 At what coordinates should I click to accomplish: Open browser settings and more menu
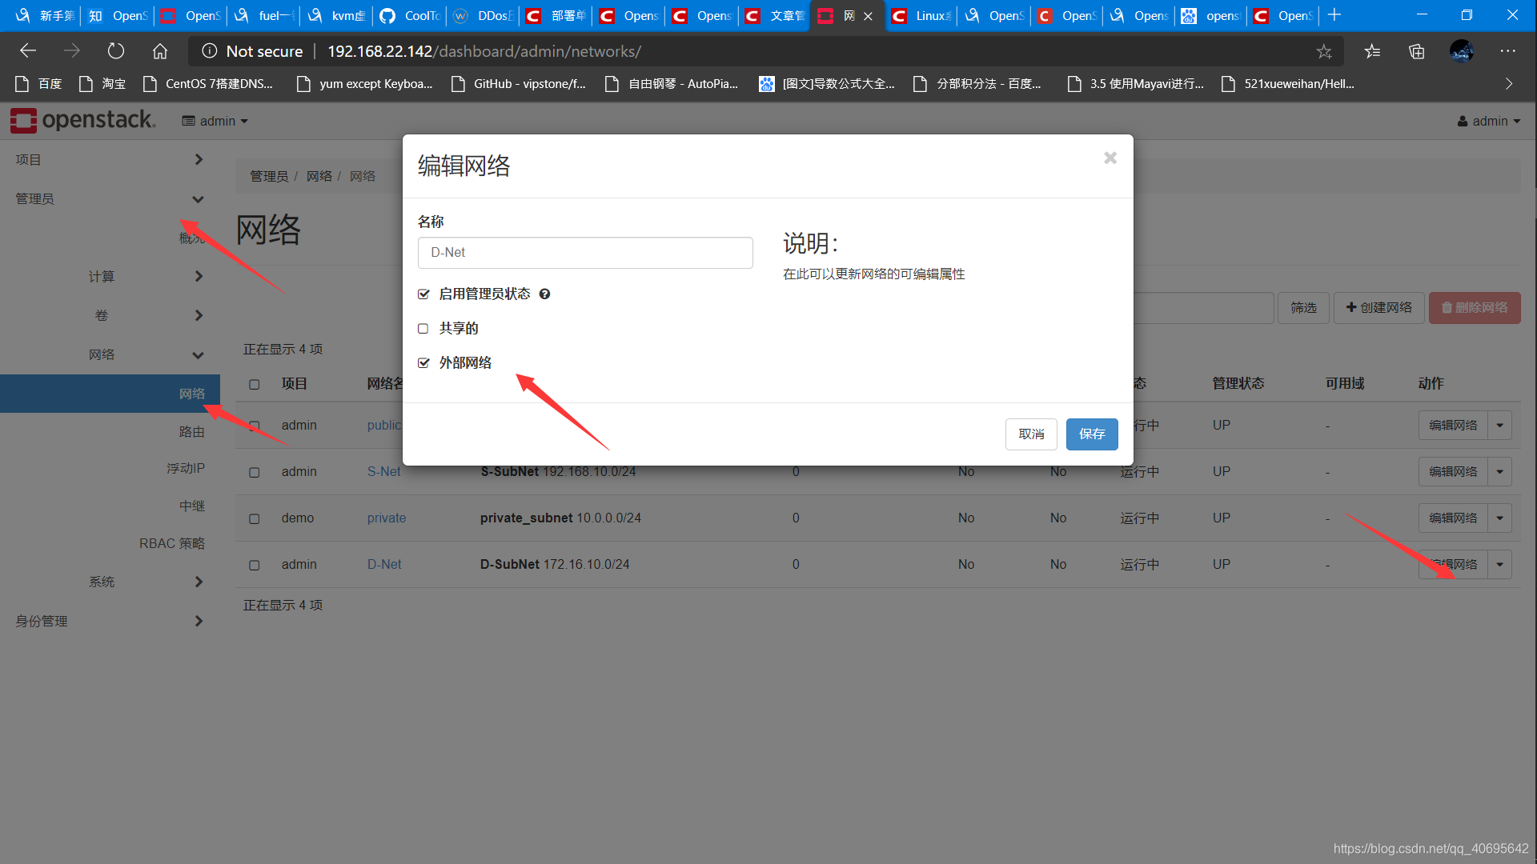(1508, 51)
